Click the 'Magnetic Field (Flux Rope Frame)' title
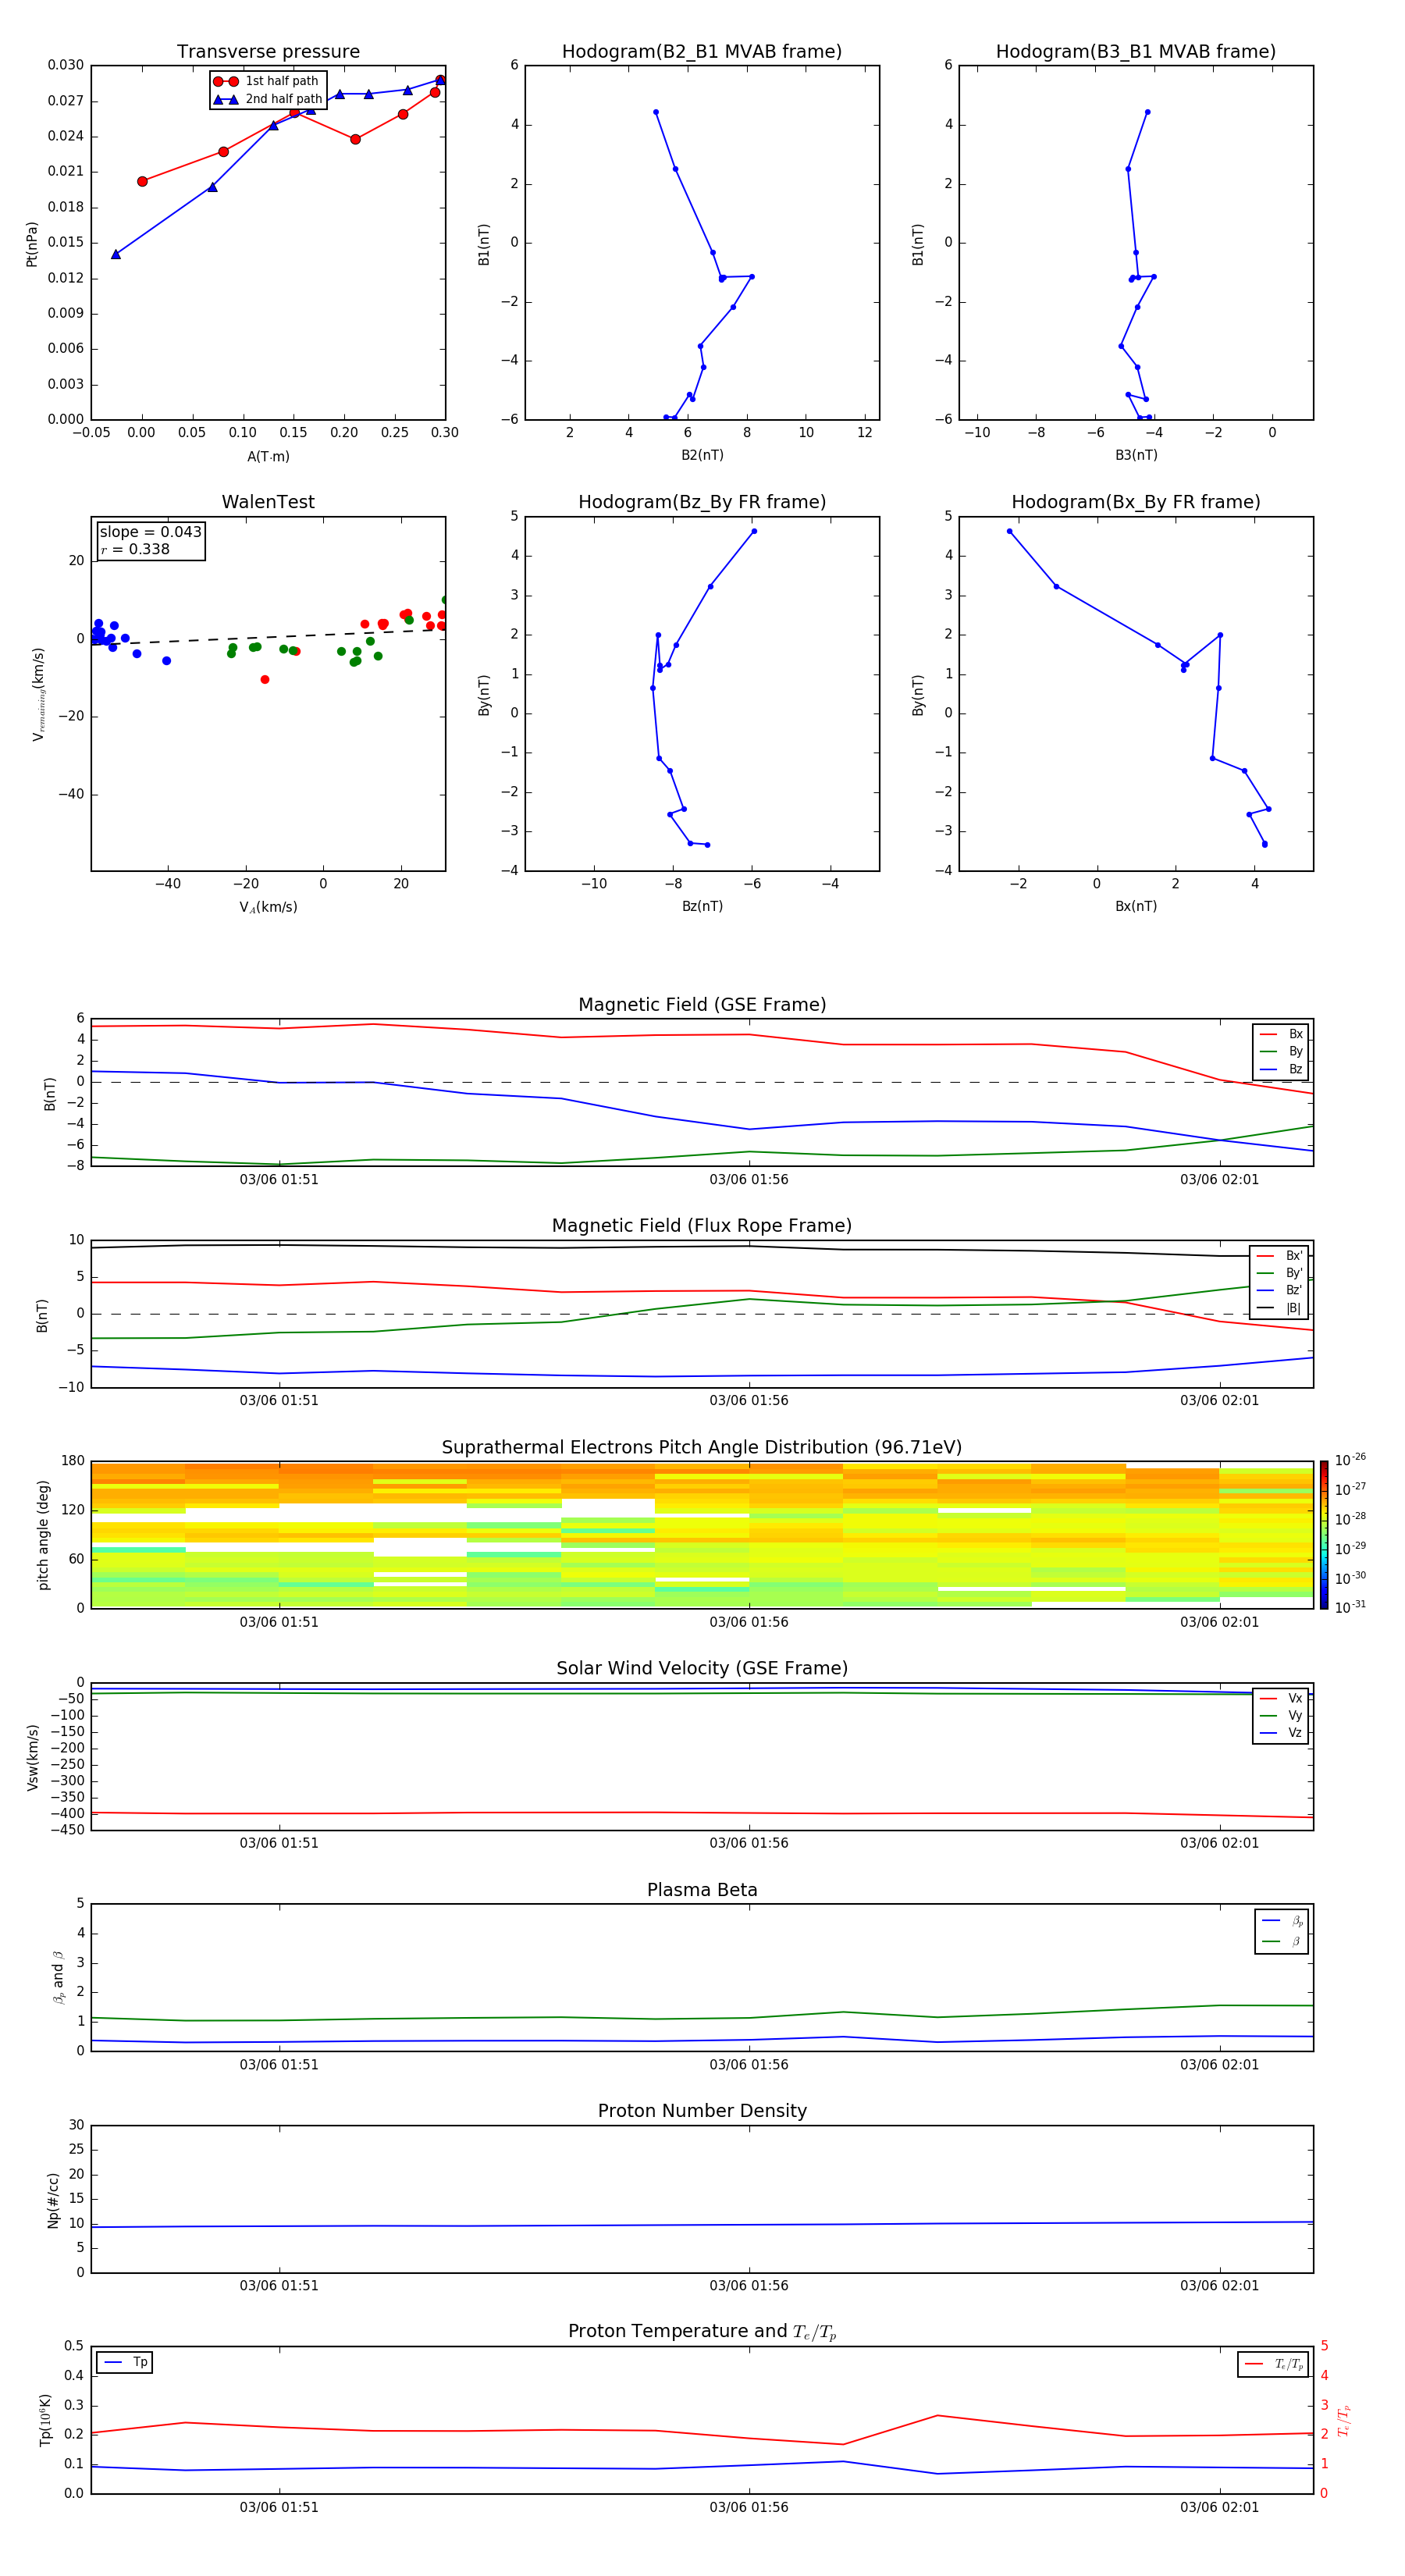1405x2576 pixels. [702, 1226]
